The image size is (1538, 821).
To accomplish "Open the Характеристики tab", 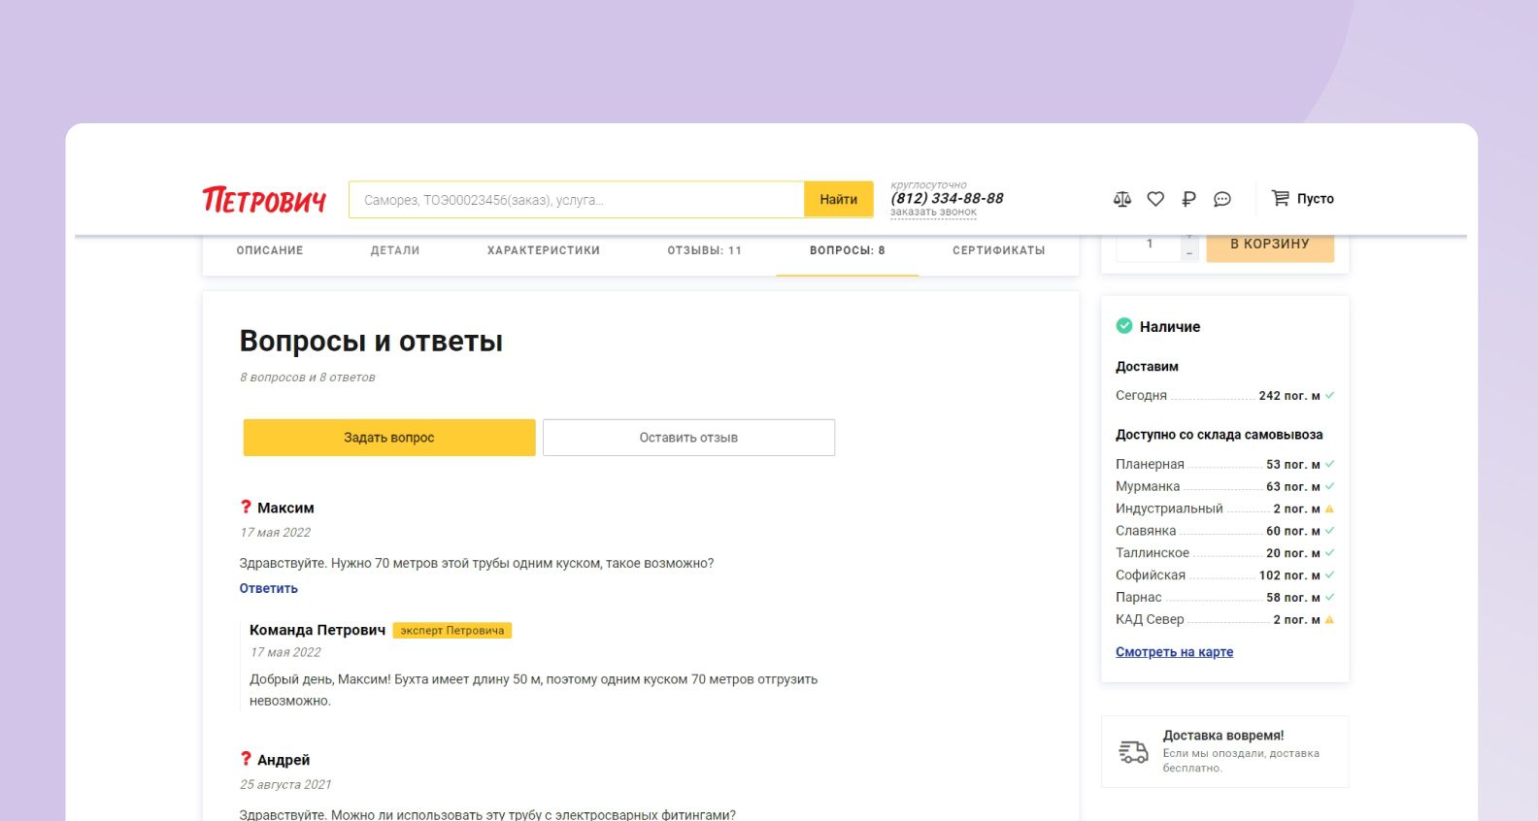I will click(544, 250).
